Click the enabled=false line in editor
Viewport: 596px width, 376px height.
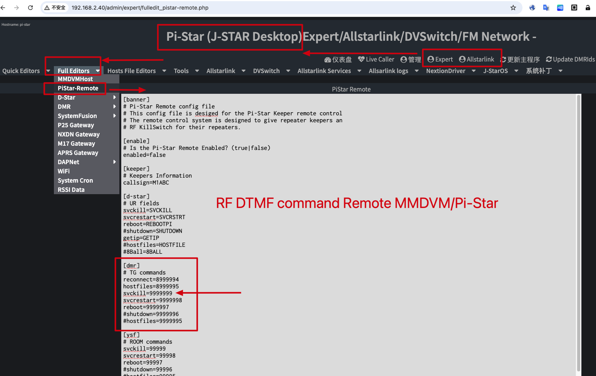click(x=144, y=155)
